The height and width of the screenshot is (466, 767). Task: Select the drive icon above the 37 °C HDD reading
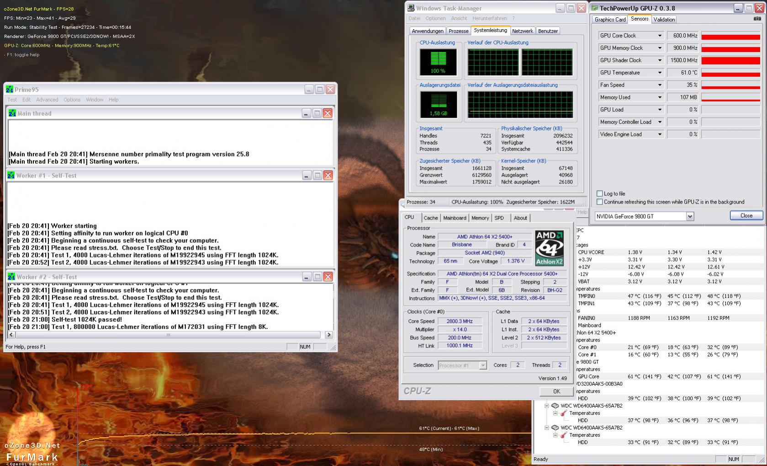pyautogui.click(x=555, y=406)
